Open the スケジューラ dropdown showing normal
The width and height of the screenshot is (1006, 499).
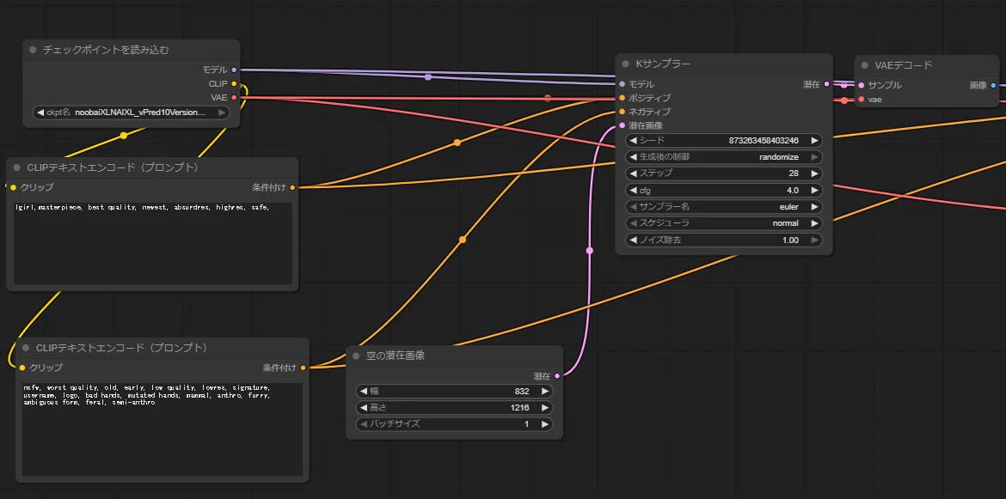pyautogui.click(x=724, y=223)
